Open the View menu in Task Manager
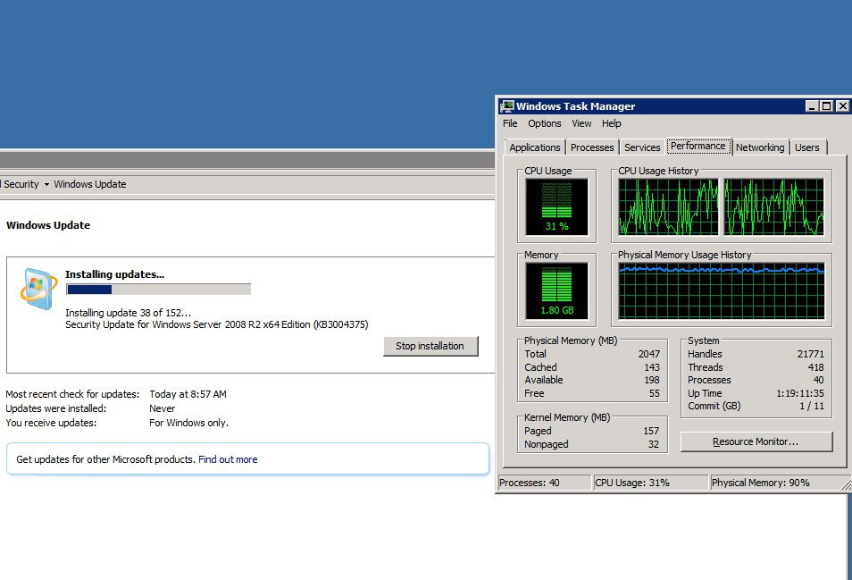Screen dimensions: 852x580 [581, 123]
